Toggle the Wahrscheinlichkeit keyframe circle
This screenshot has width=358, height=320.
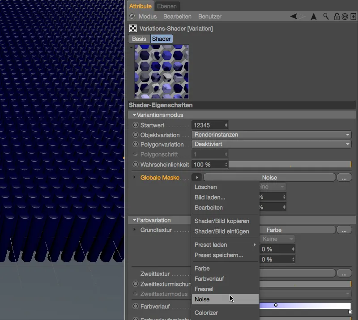[x=136, y=164]
